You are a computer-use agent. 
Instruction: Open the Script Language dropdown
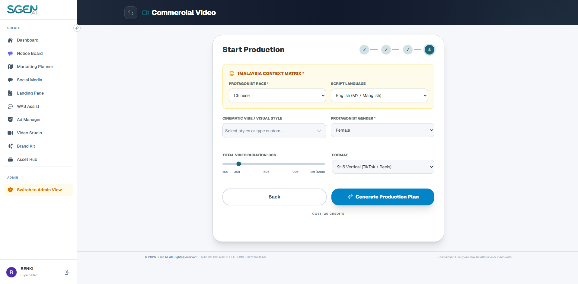pyautogui.click(x=379, y=95)
